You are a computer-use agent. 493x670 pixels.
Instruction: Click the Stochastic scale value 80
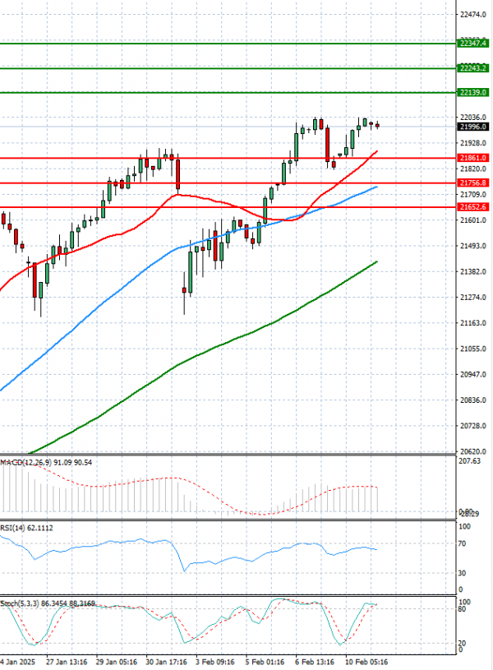pyautogui.click(x=462, y=609)
